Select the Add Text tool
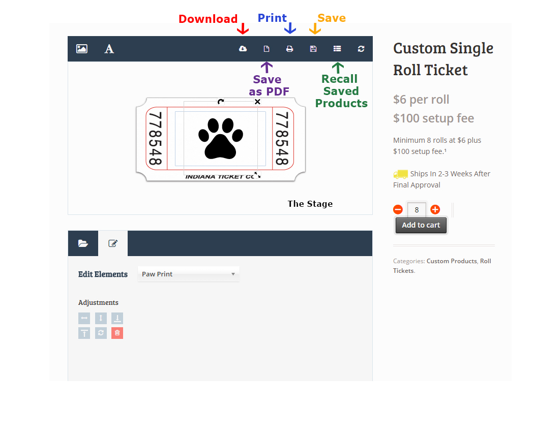This screenshot has width=533, height=439. 109,49
